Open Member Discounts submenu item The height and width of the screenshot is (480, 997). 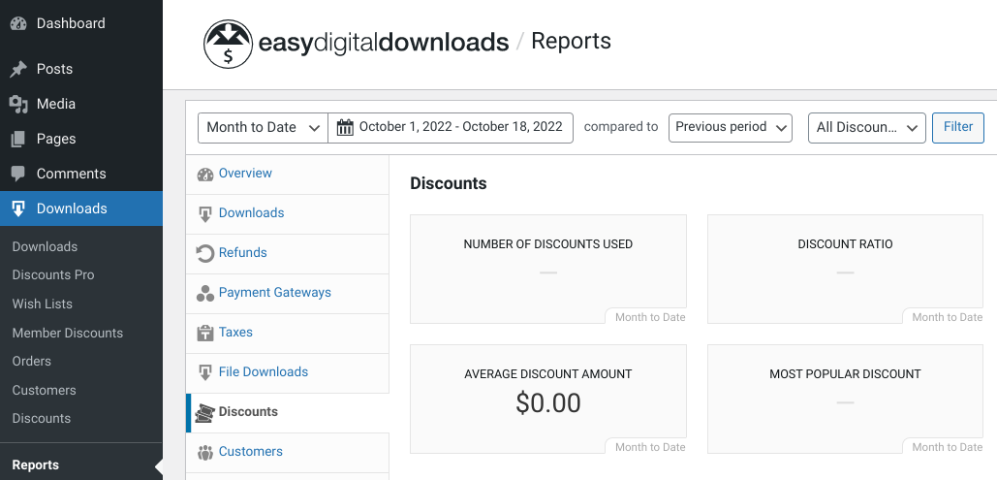tap(68, 333)
